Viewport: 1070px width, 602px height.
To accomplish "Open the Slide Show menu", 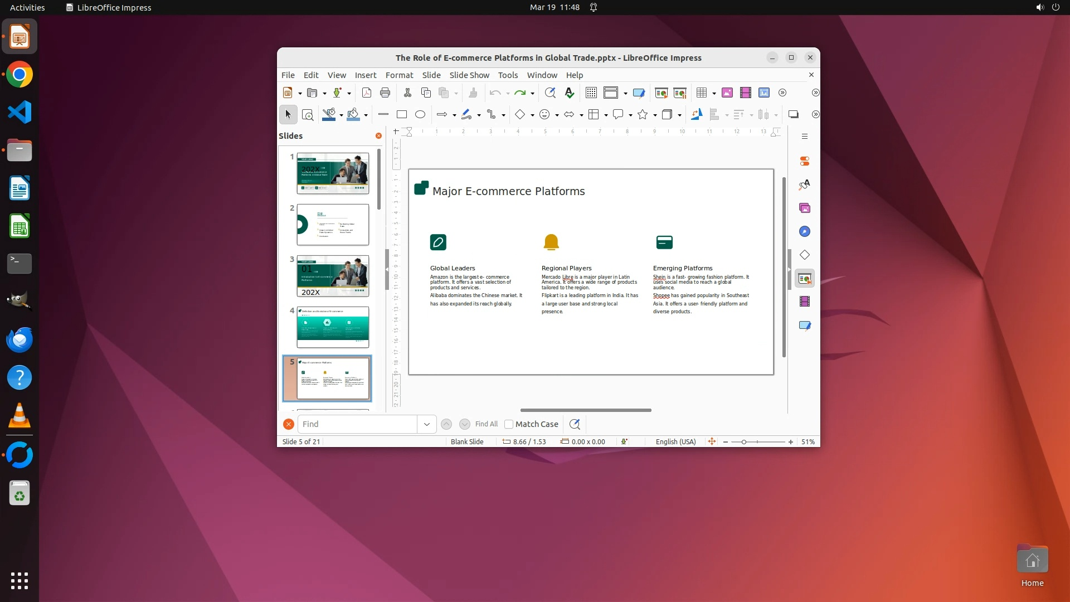I will click(x=469, y=75).
